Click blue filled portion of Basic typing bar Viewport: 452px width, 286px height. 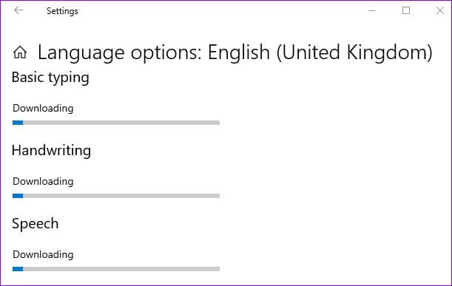click(x=18, y=123)
